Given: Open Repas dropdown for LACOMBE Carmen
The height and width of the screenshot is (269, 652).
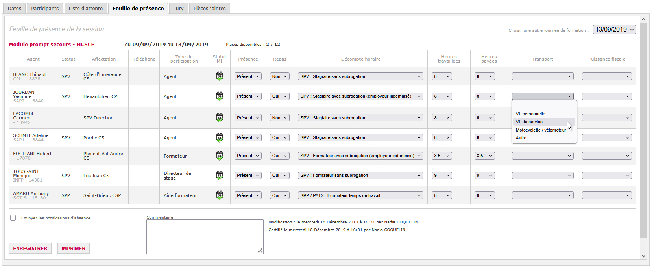Looking at the screenshot, I should 280,118.
